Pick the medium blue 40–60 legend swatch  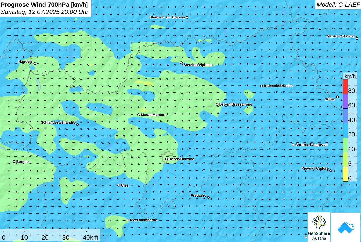tap(345, 116)
